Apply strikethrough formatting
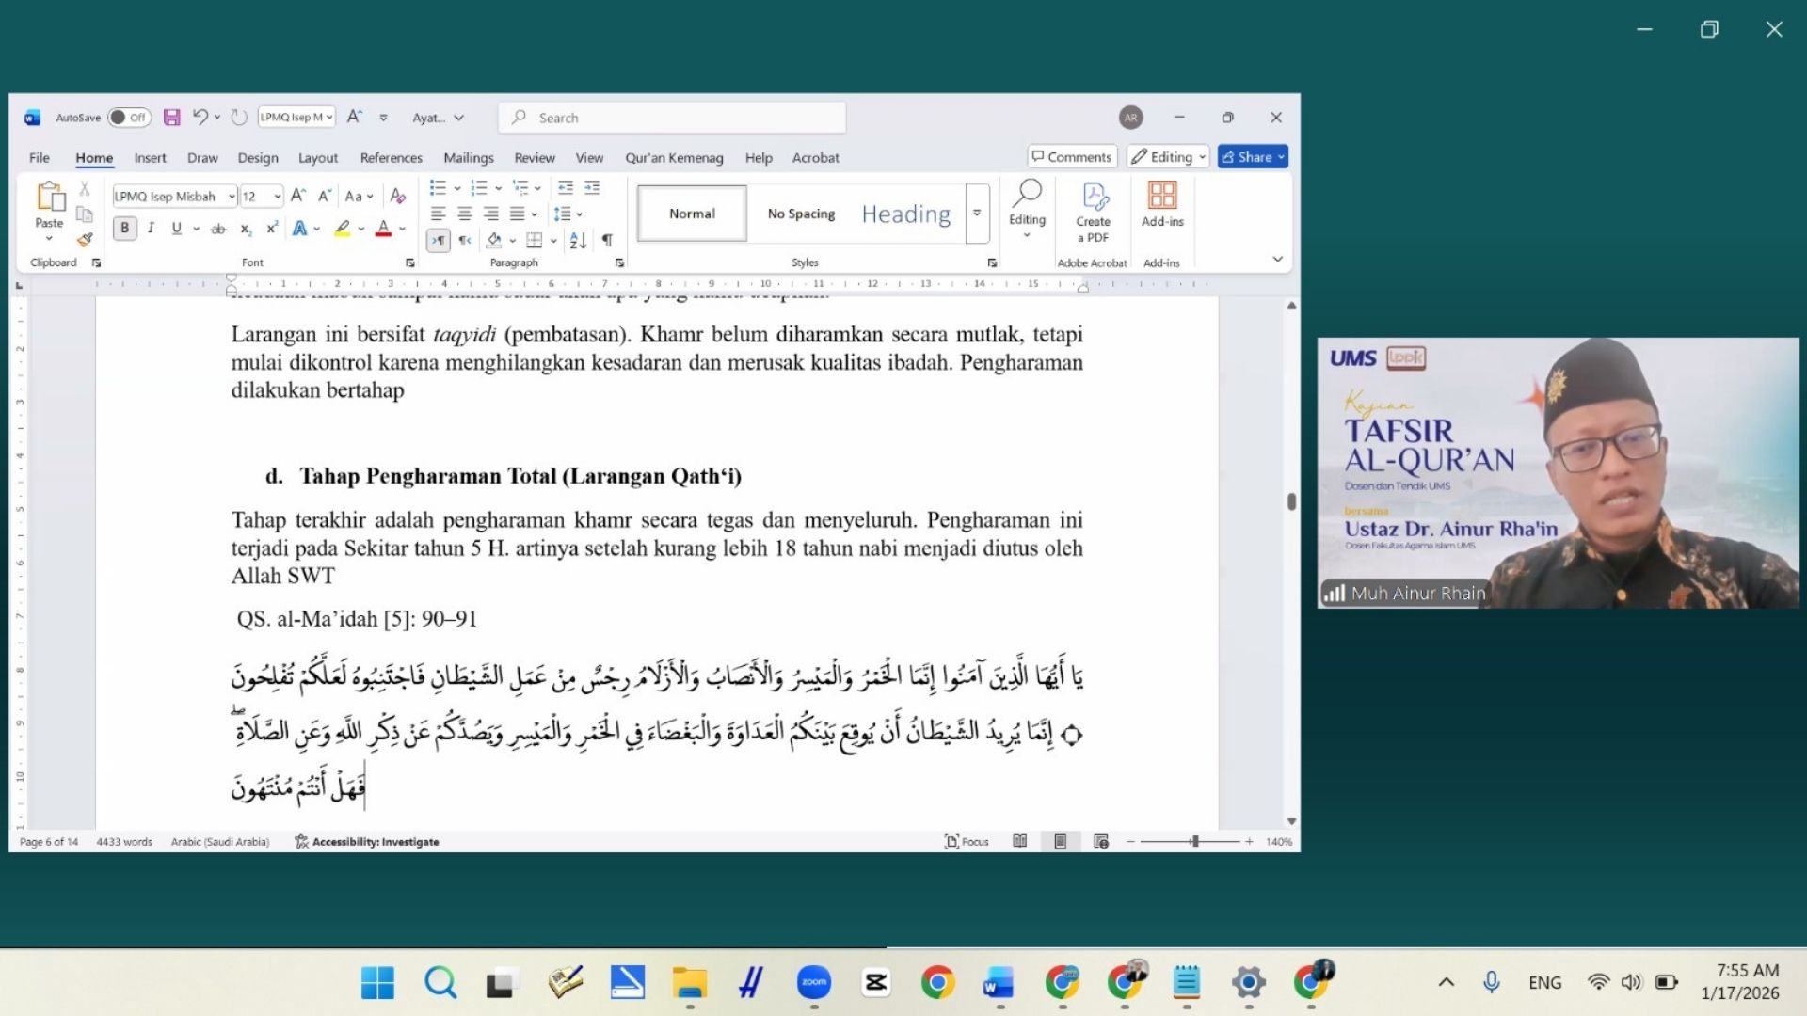Viewport: 1807px width, 1016px height. click(x=218, y=229)
